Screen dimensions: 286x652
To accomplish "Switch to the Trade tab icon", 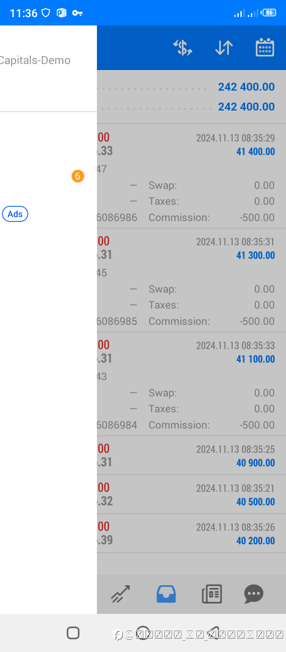I will tap(121, 594).
